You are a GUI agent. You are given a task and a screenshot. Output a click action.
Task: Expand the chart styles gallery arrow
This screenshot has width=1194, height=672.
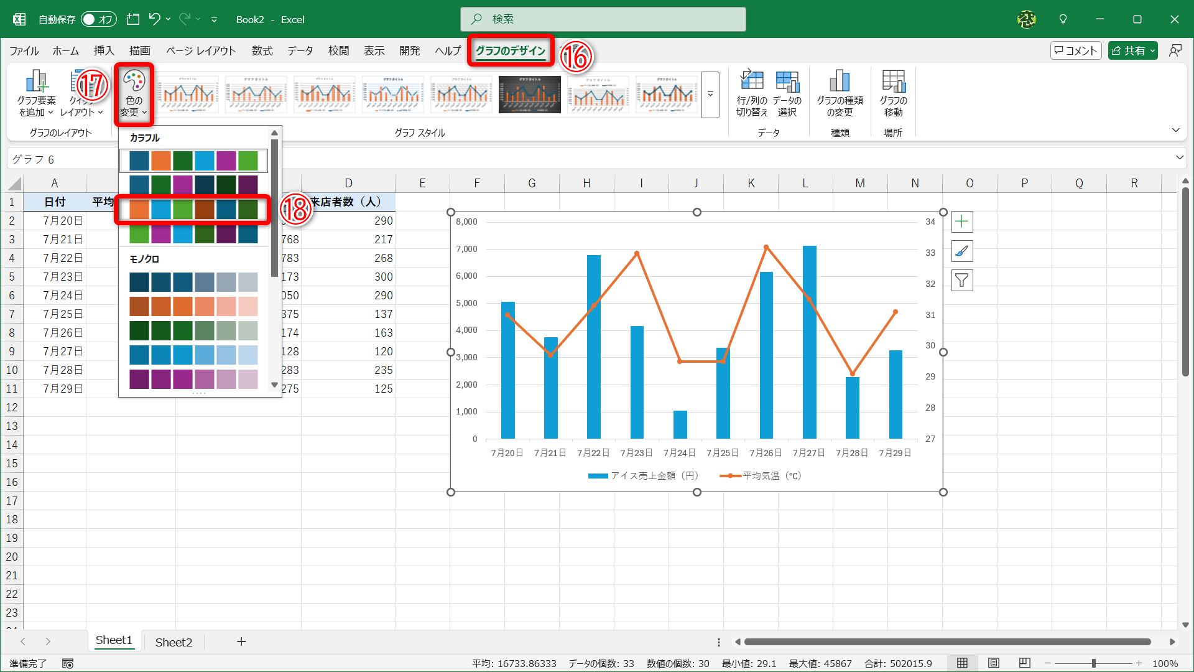710,95
